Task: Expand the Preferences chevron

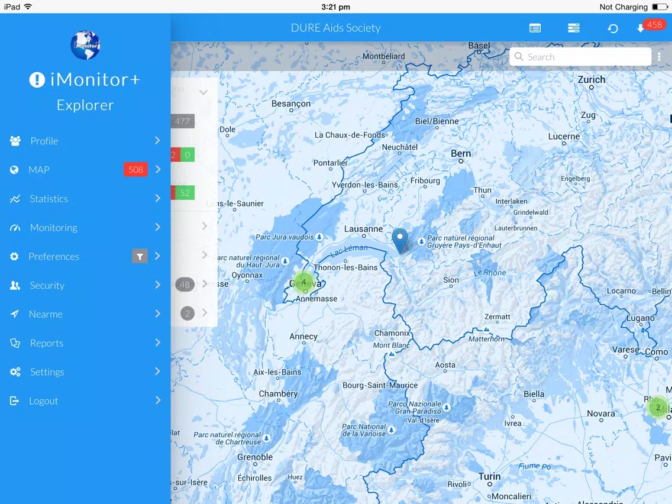Action: coord(157,256)
